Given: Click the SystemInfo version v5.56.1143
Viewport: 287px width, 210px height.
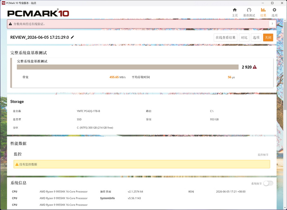Looking at the screenshot, I should pos(134,198).
